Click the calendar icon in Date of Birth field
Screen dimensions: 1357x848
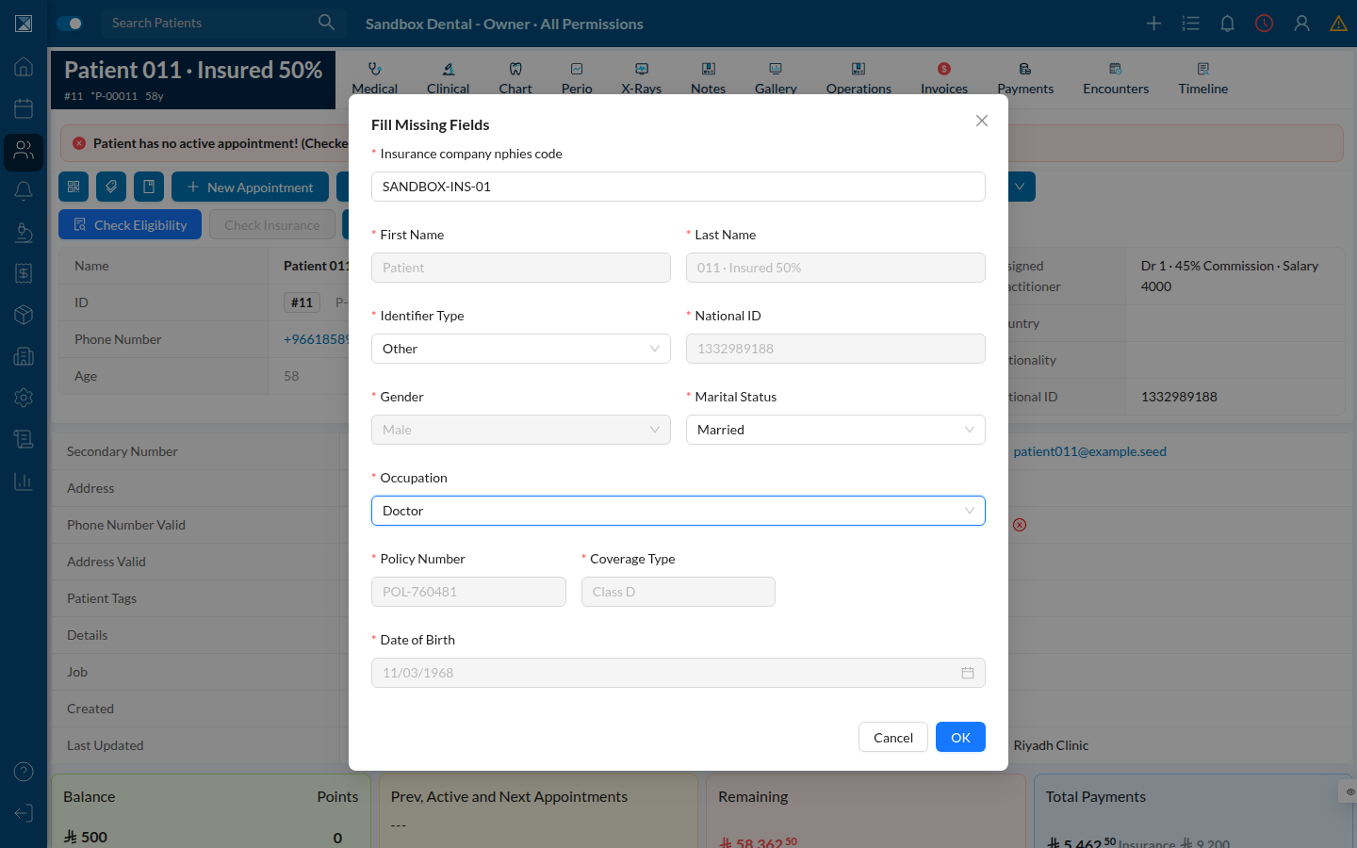coord(967,673)
